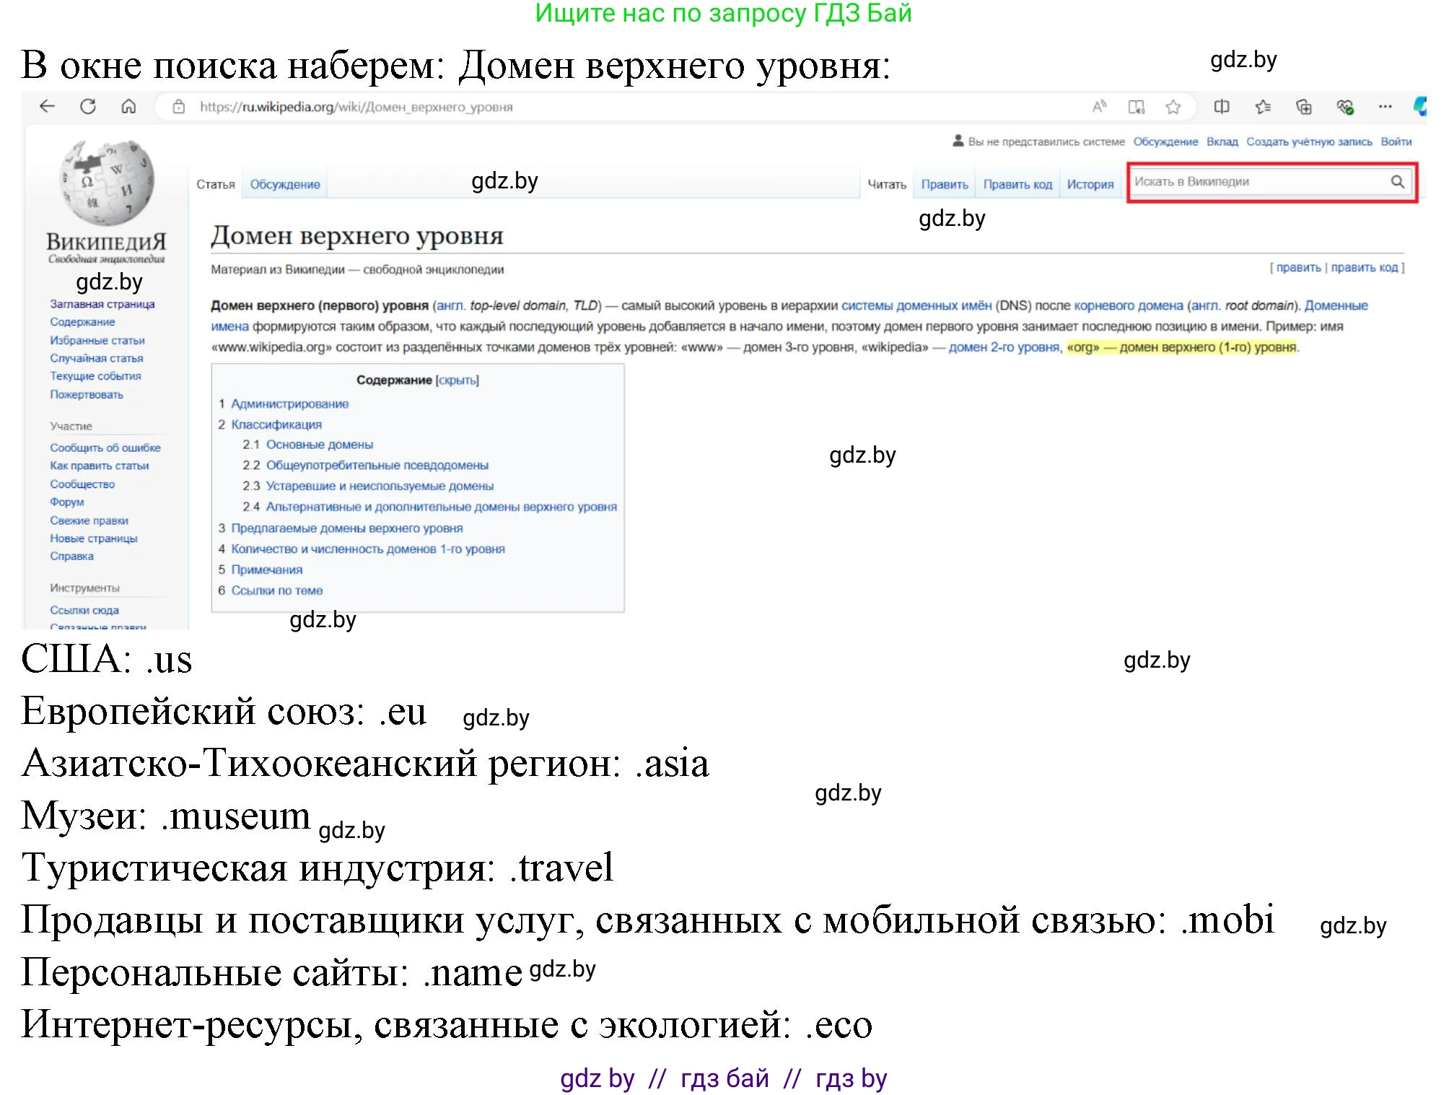Viewport: 1449px width, 1095px height.
Task: Jump to 2.3 Устаревшие и неиспользуемые домены
Action: point(380,487)
